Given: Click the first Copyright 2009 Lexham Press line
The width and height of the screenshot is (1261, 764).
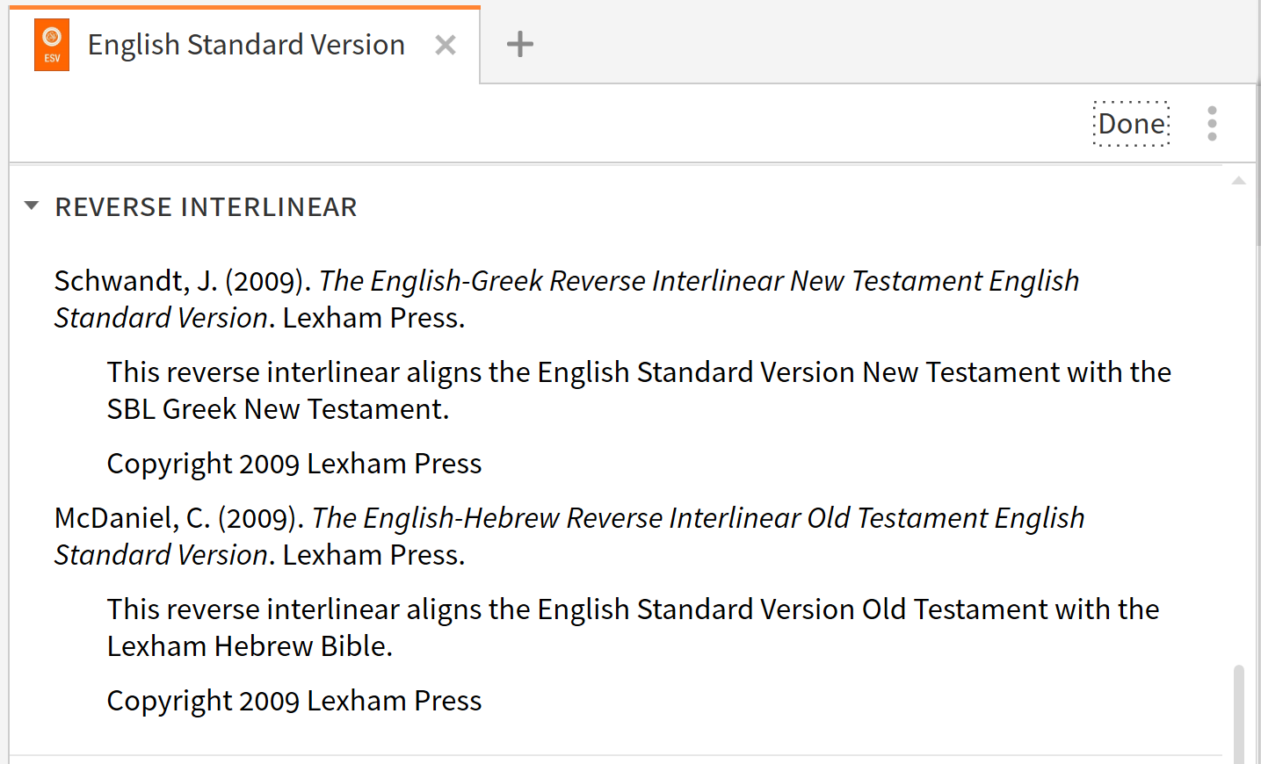Looking at the screenshot, I should tap(294, 464).
